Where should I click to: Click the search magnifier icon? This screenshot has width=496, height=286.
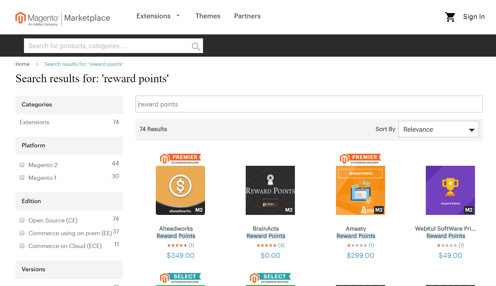click(x=196, y=47)
